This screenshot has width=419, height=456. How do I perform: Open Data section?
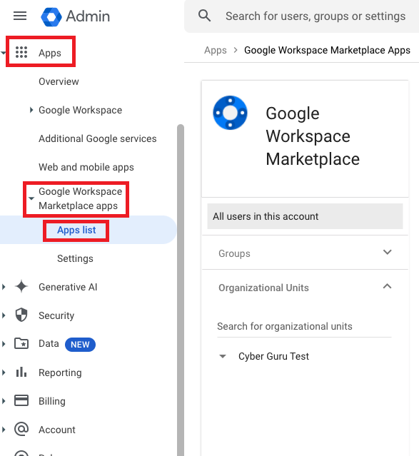pos(49,343)
